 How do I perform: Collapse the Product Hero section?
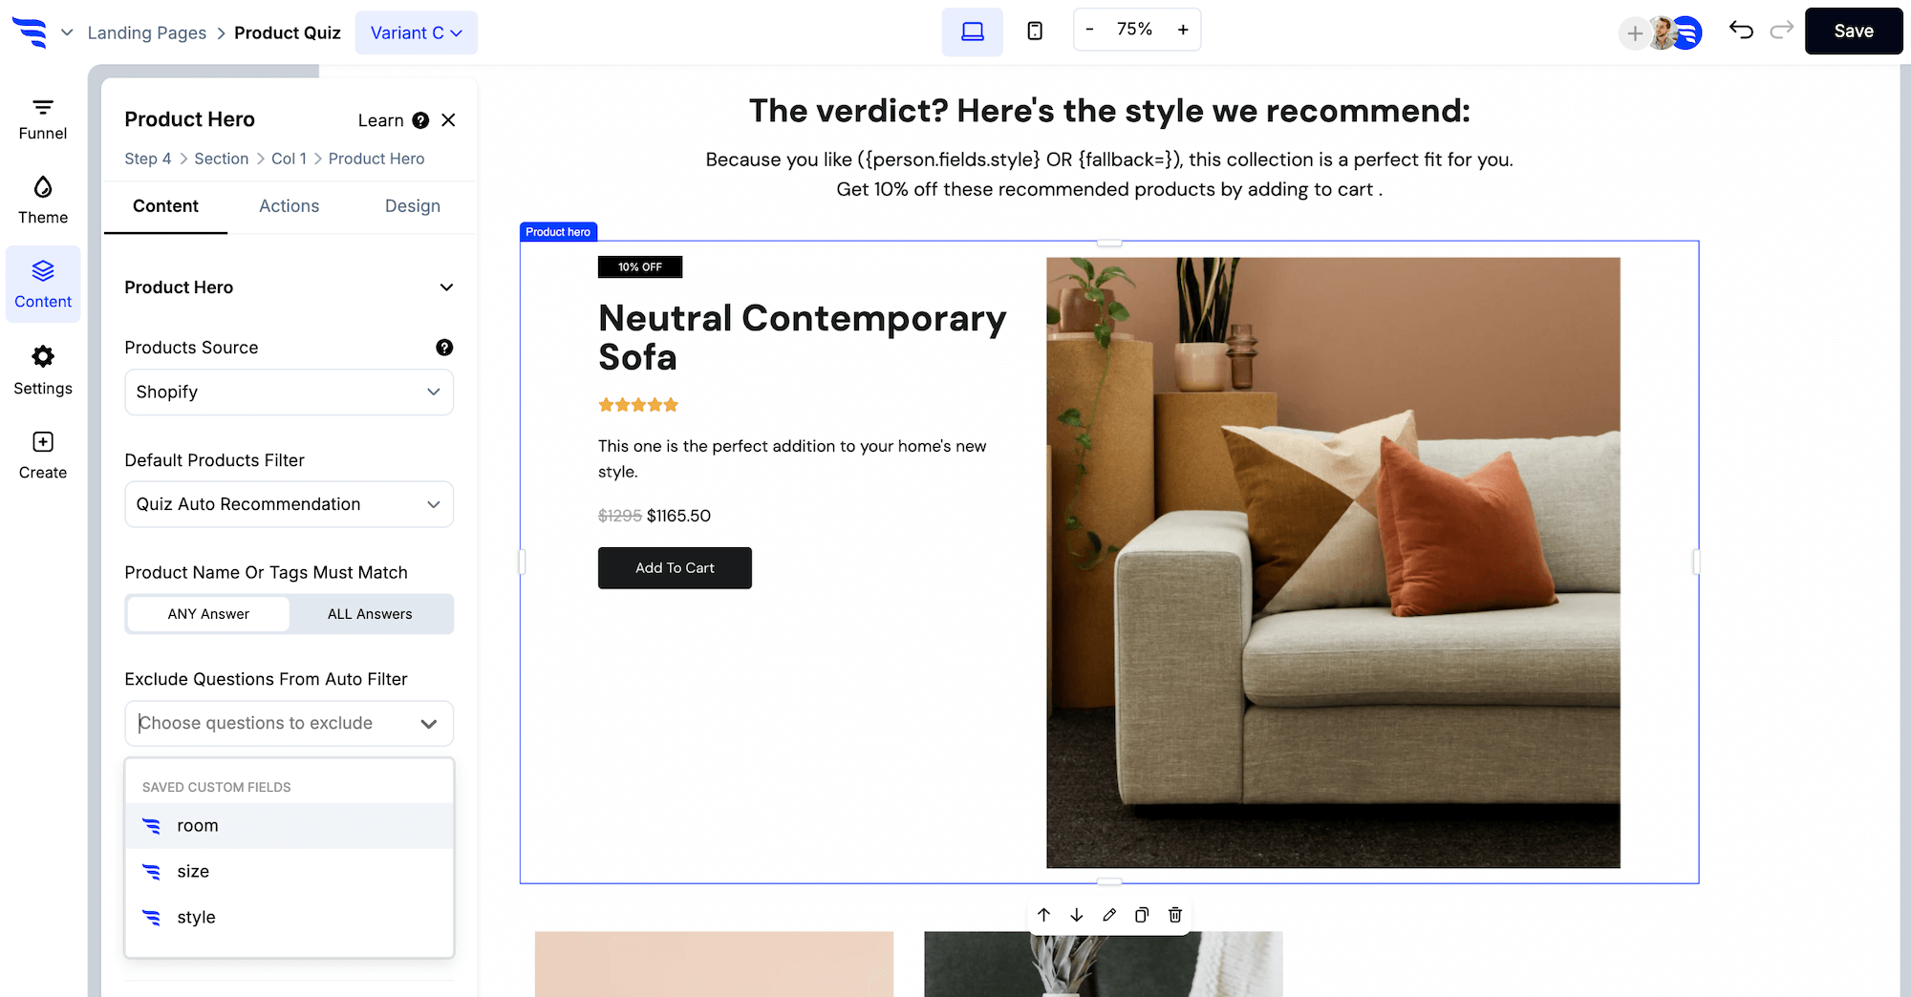click(x=446, y=287)
